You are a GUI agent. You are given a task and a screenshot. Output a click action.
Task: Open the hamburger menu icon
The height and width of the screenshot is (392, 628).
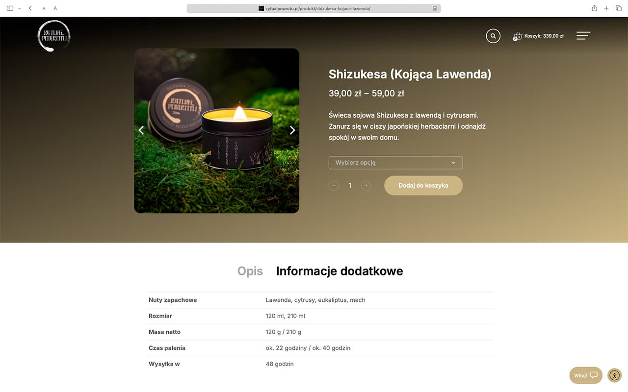(583, 36)
